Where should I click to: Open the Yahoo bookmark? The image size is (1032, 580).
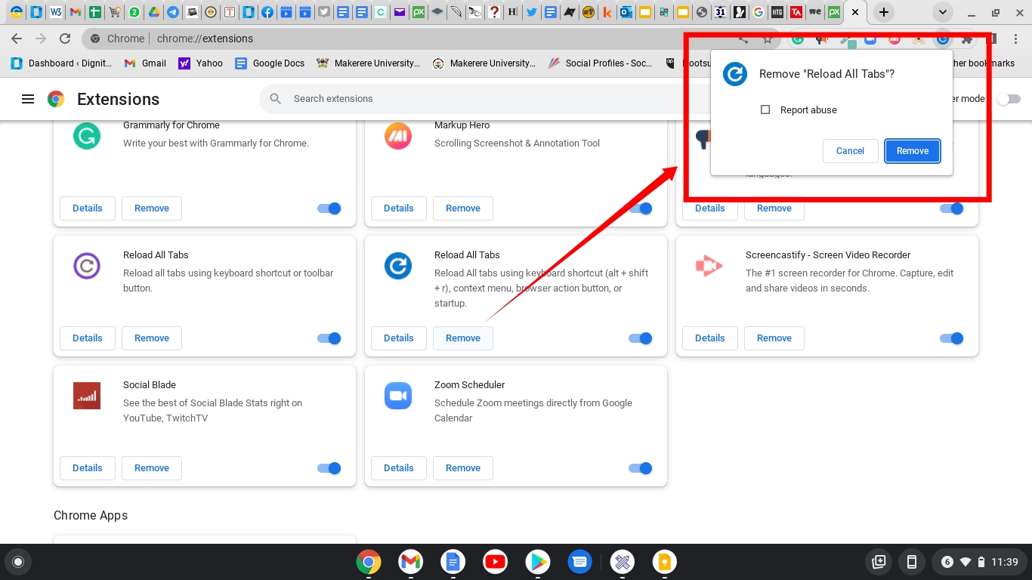tap(200, 63)
